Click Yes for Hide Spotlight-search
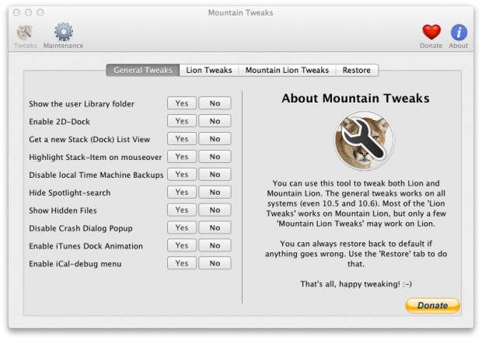 tap(182, 193)
